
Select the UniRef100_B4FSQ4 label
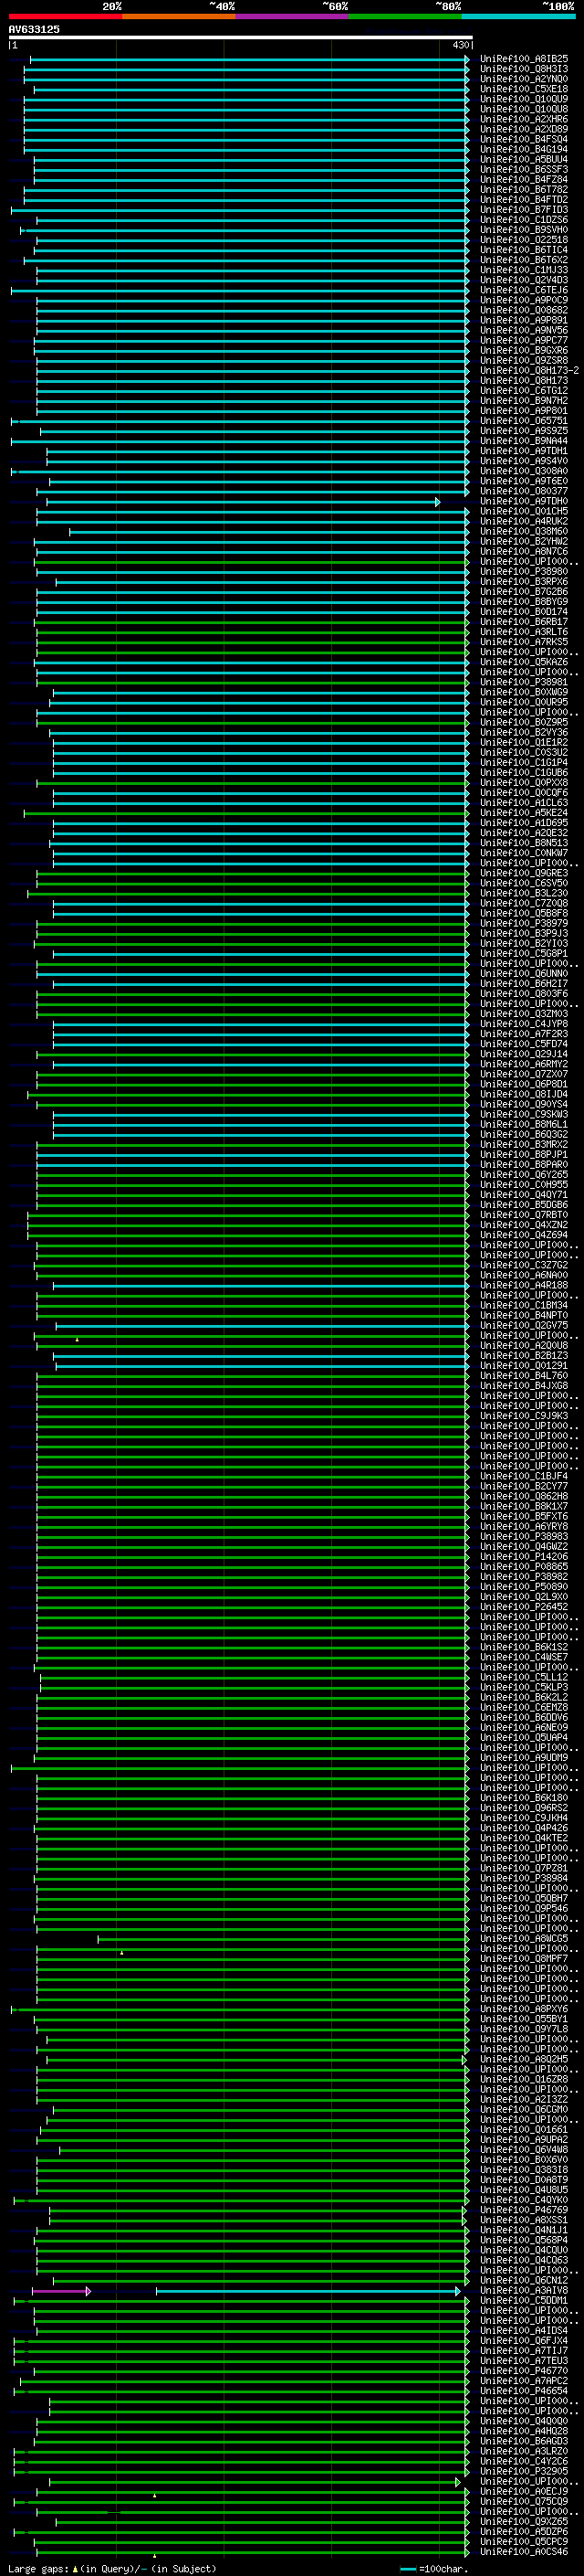click(x=524, y=139)
